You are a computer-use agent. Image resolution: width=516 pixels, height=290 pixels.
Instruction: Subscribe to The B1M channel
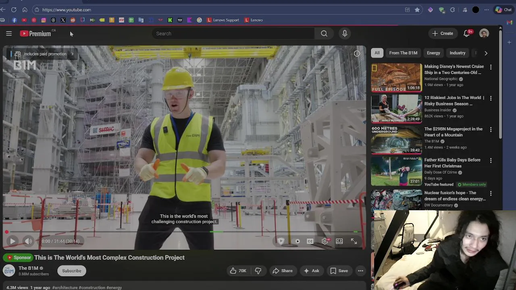click(x=72, y=271)
